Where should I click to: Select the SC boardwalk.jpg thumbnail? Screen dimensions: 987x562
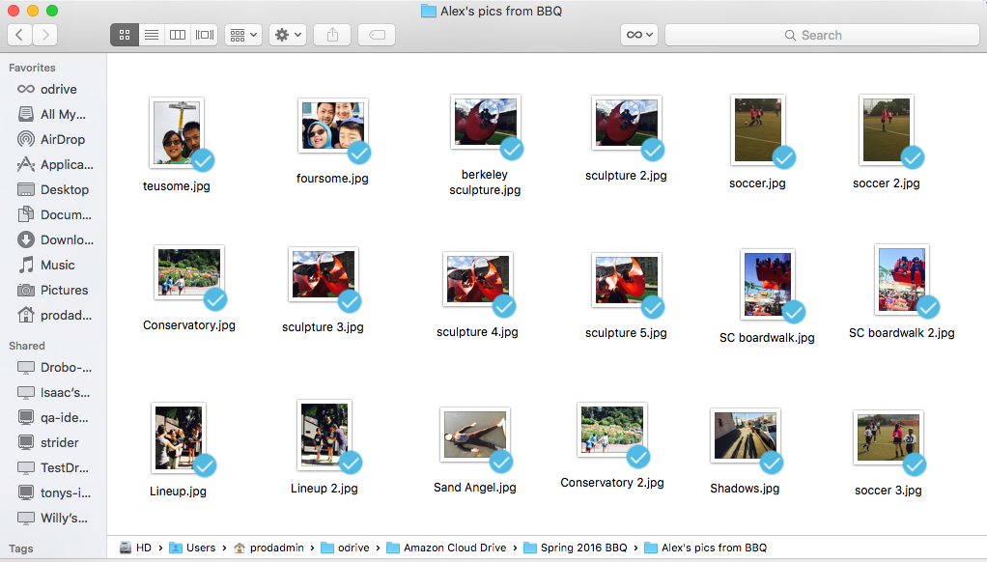768,285
